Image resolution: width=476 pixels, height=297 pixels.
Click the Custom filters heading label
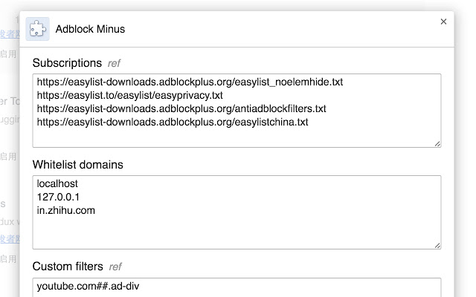point(68,266)
